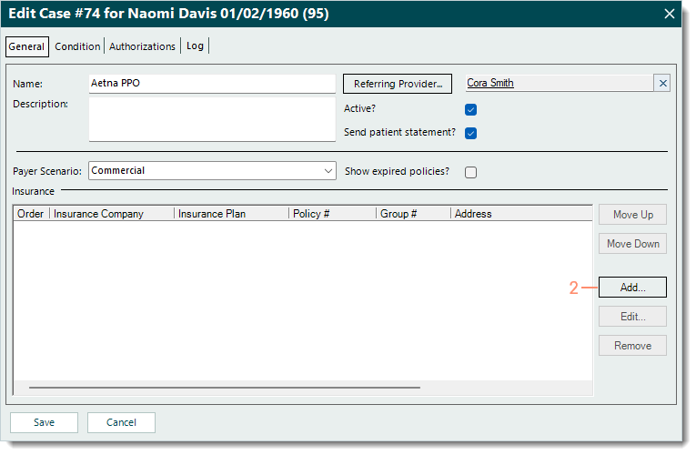
Task: Uncheck the Active? checkbox
Action: click(470, 109)
